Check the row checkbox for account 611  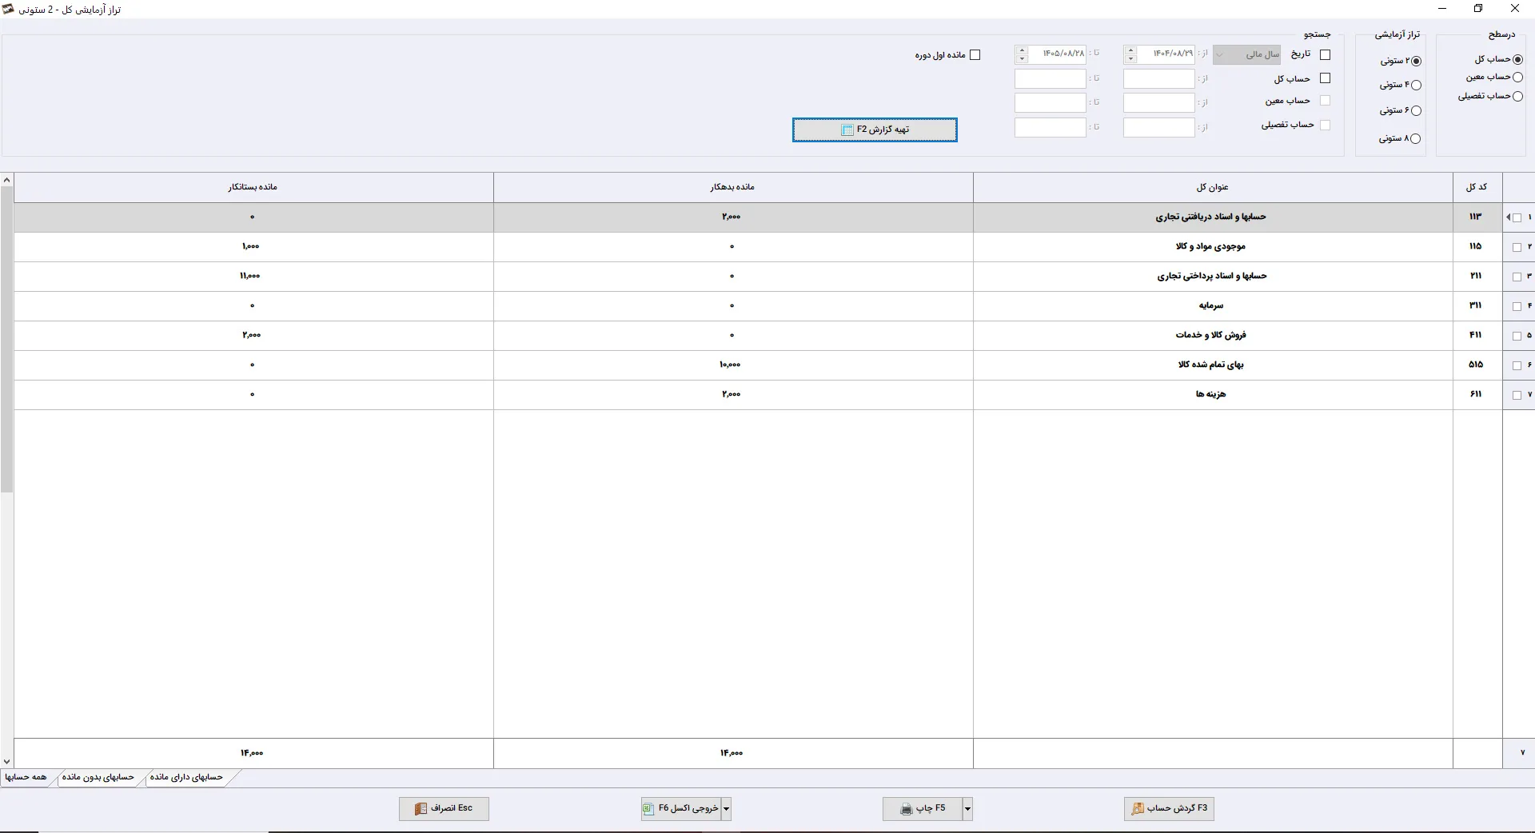point(1517,395)
